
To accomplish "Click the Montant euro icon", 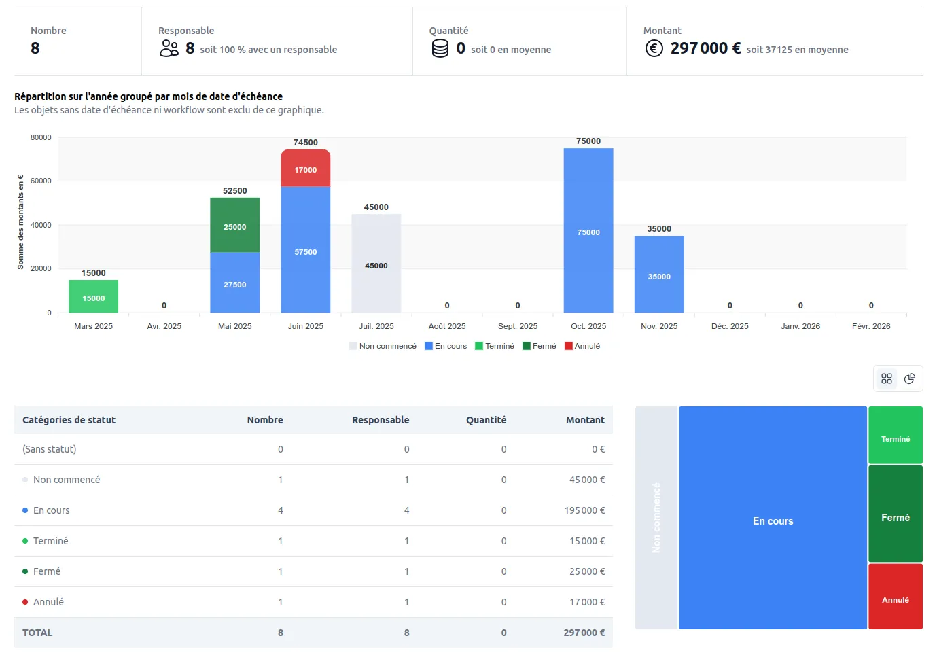I will (x=653, y=48).
